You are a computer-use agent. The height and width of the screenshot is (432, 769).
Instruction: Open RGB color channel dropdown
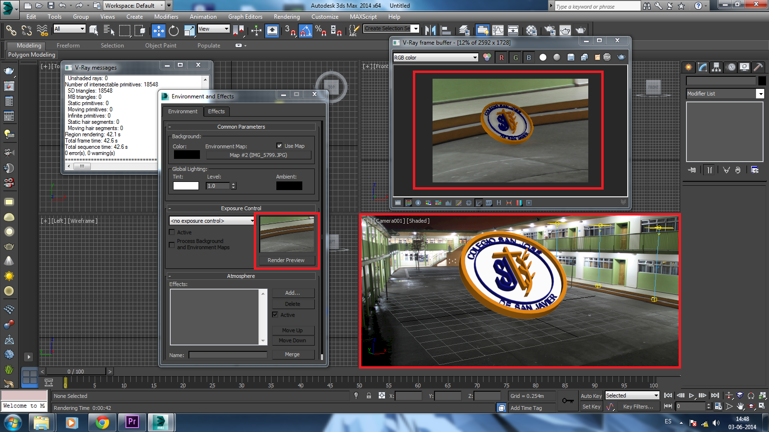[x=435, y=58]
